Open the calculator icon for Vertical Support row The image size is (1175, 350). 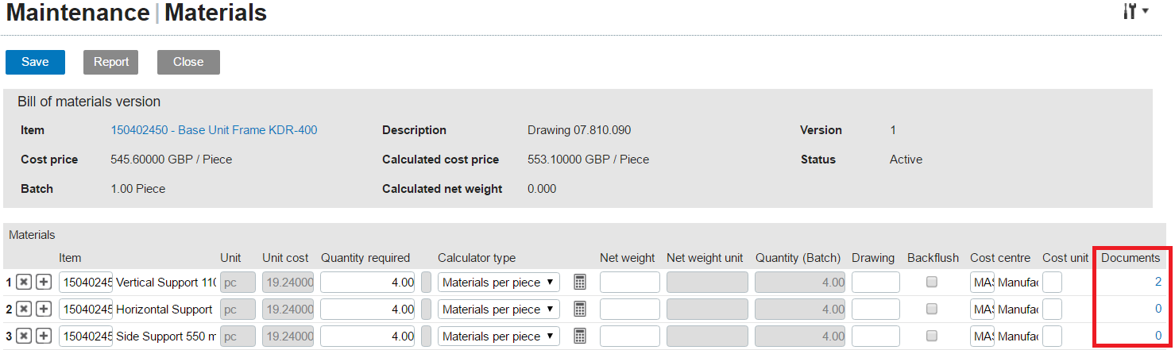pyautogui.click(x=580, y=283)
